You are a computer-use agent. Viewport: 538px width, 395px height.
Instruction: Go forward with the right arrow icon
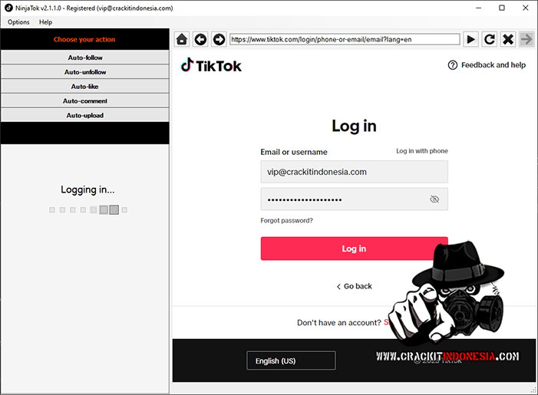pyautogui.click(x=219, y=39)
